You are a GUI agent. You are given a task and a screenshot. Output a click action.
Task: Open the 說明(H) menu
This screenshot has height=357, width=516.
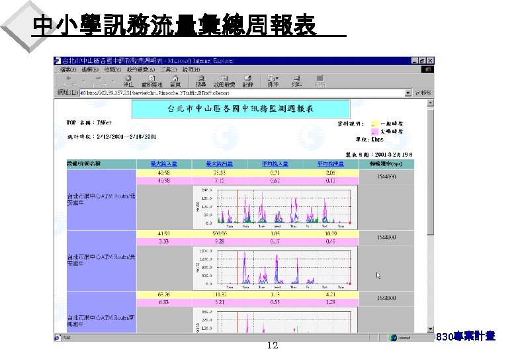[x=191, y=69]
